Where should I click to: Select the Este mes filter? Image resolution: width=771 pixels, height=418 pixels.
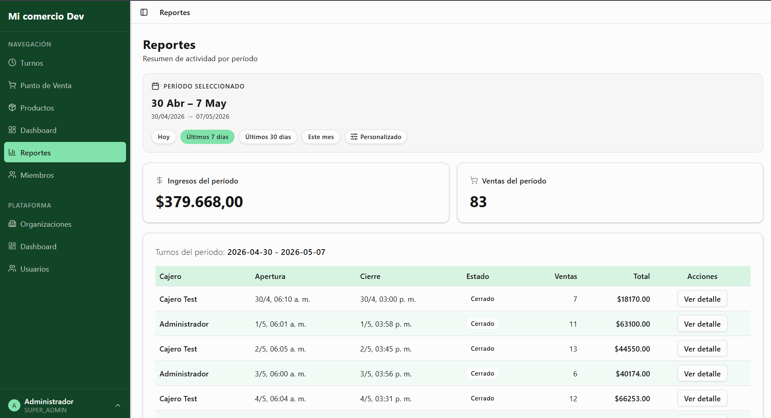321,137
